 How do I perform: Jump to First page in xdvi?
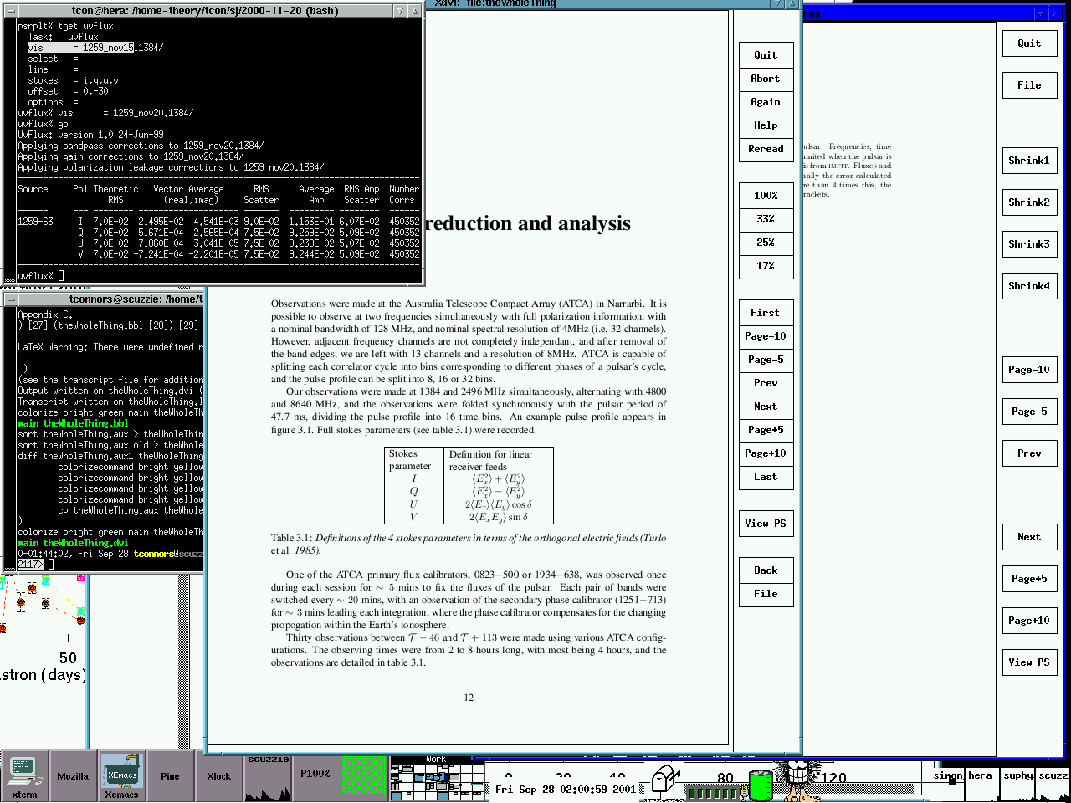[766, 313]
